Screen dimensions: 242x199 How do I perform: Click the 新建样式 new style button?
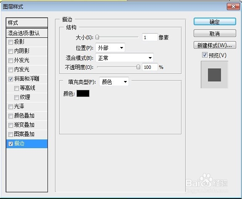point(215,45)
